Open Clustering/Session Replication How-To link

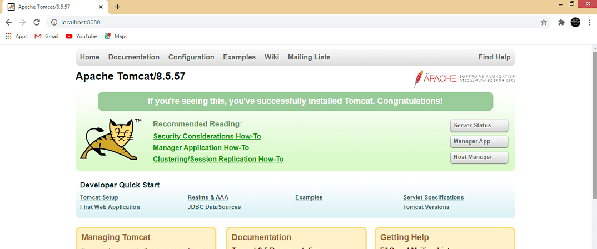218,159
